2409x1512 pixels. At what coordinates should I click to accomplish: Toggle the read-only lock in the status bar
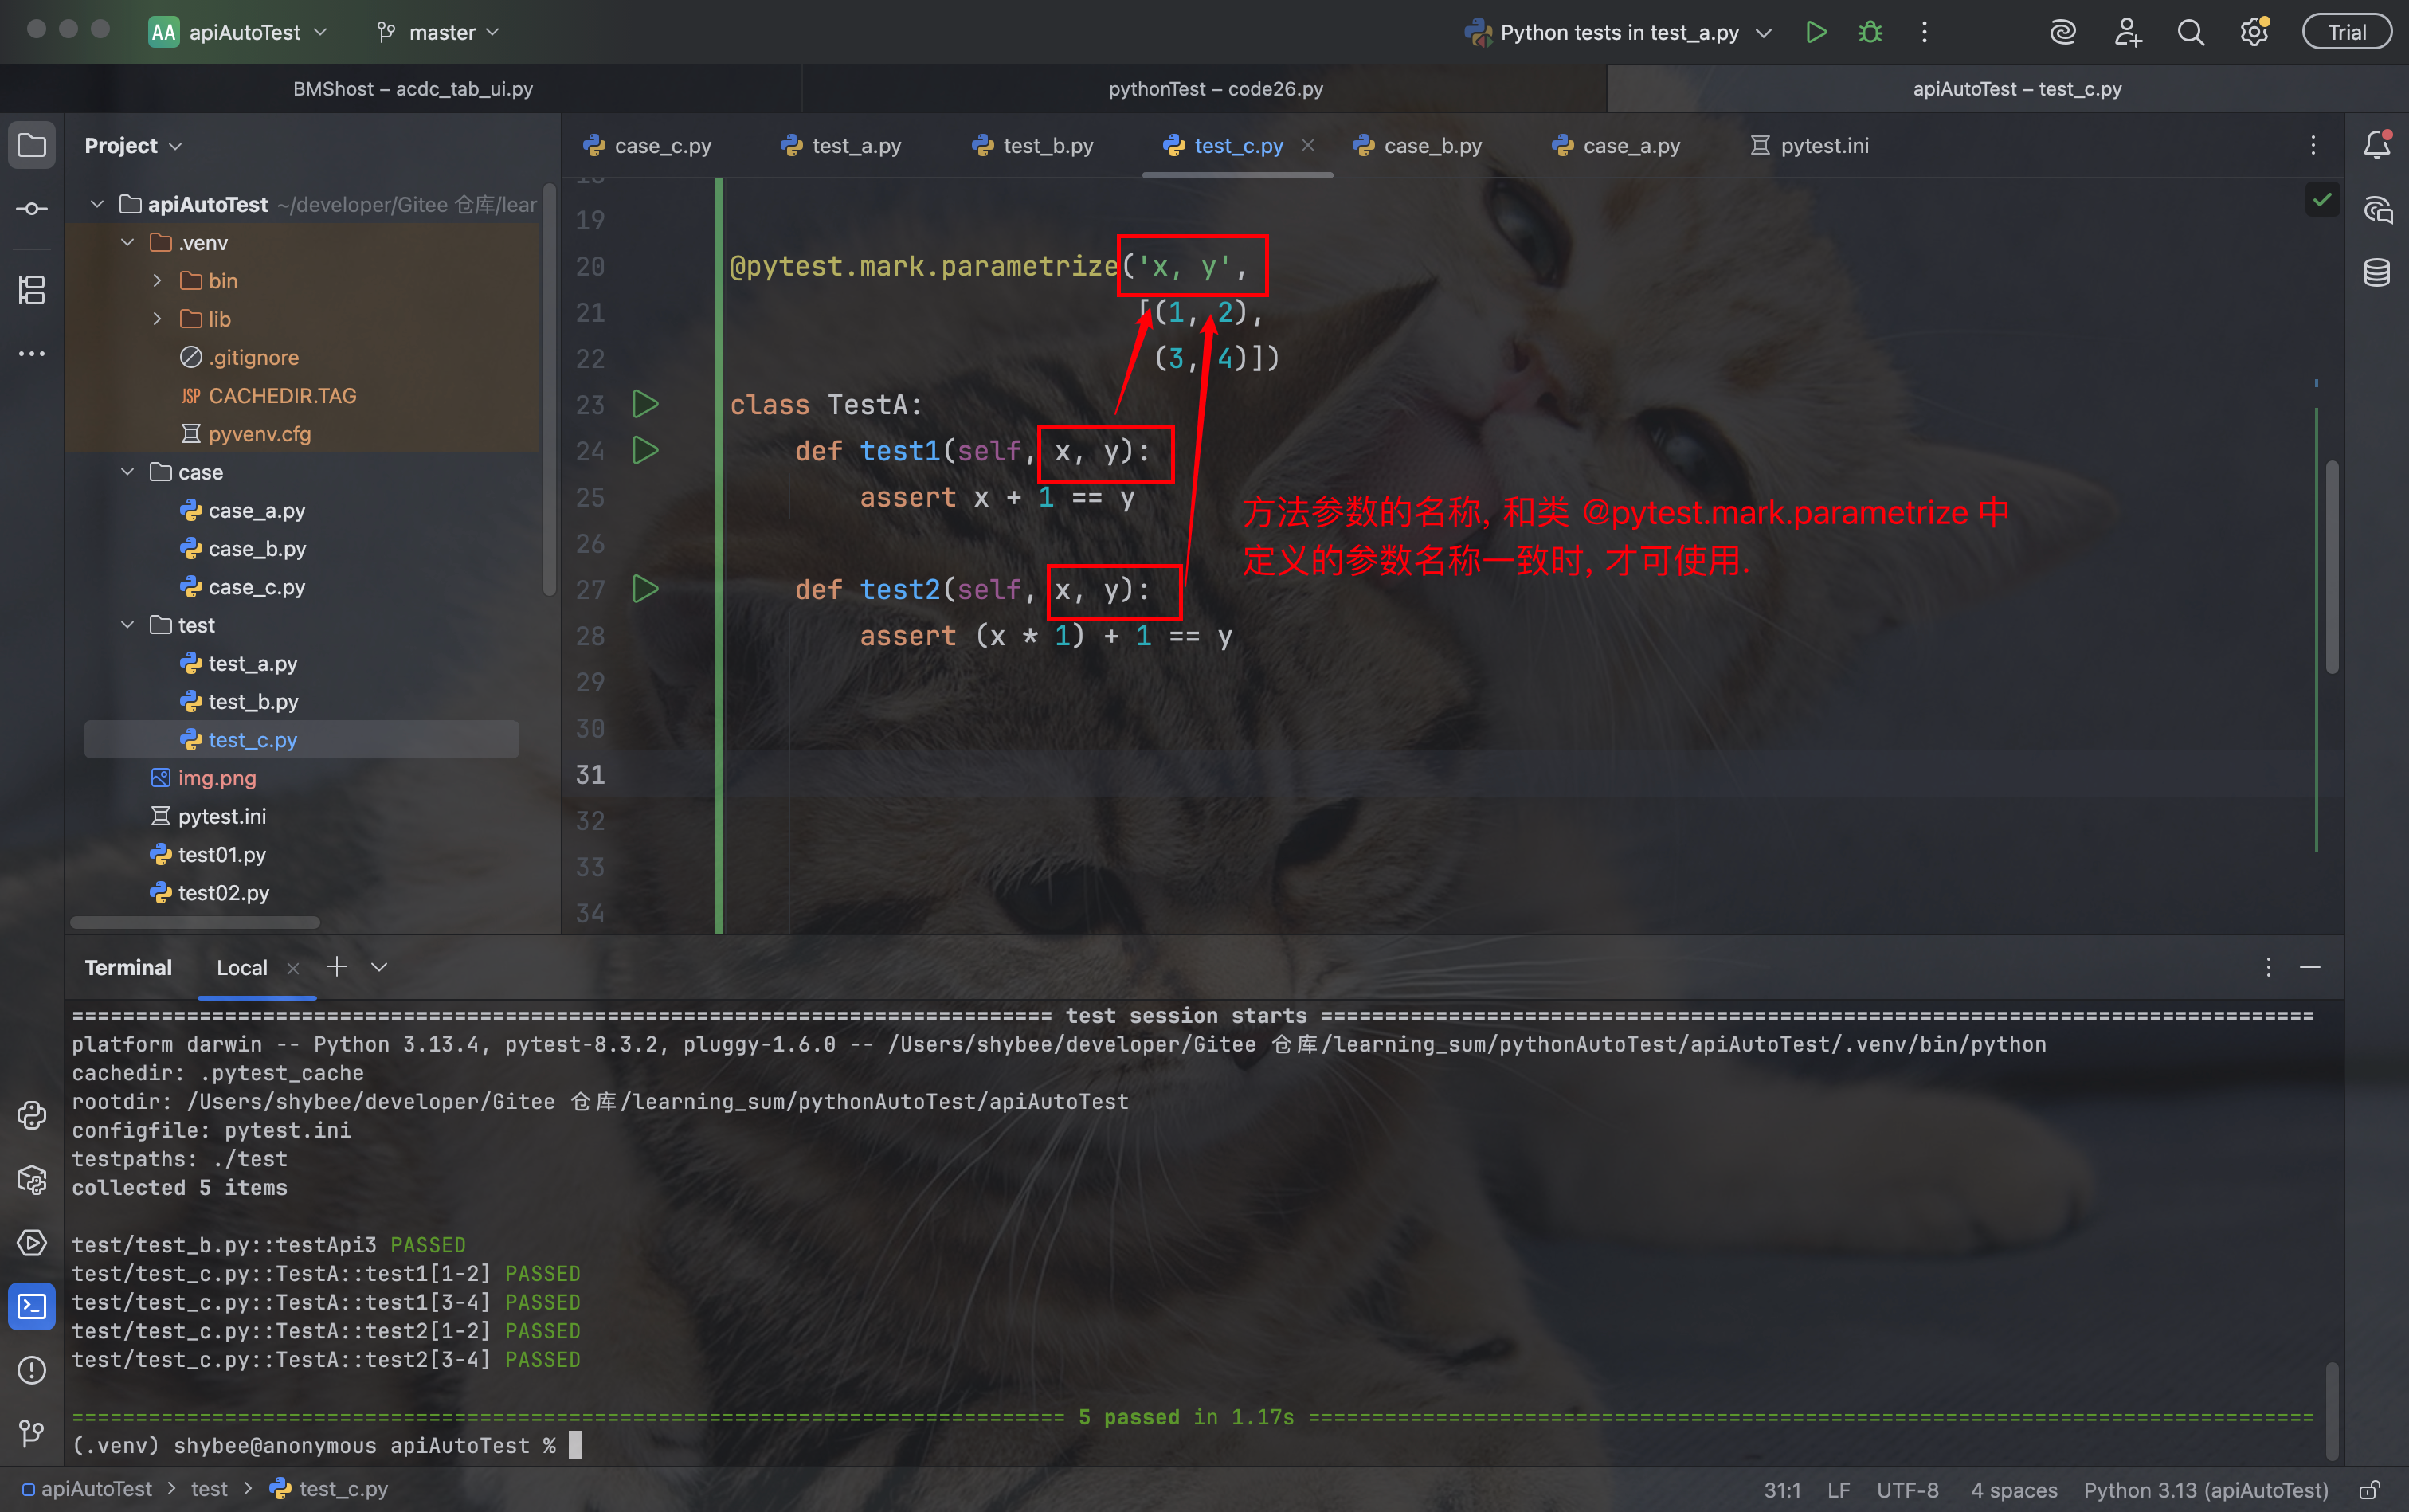pyautogui.click(x=2369, y=1490)
